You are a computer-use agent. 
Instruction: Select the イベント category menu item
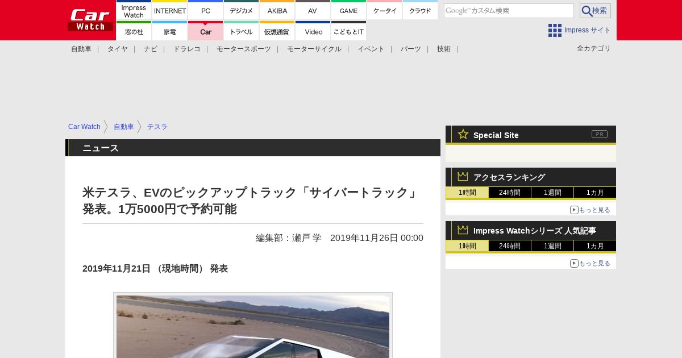pyautogui.click(x=371, y=49)
